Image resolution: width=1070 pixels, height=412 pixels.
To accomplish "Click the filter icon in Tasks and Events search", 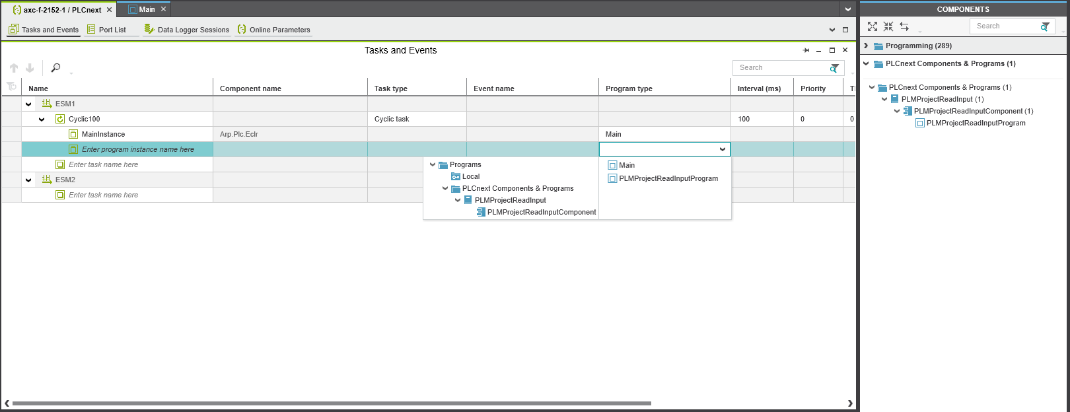I will (834, 68).
